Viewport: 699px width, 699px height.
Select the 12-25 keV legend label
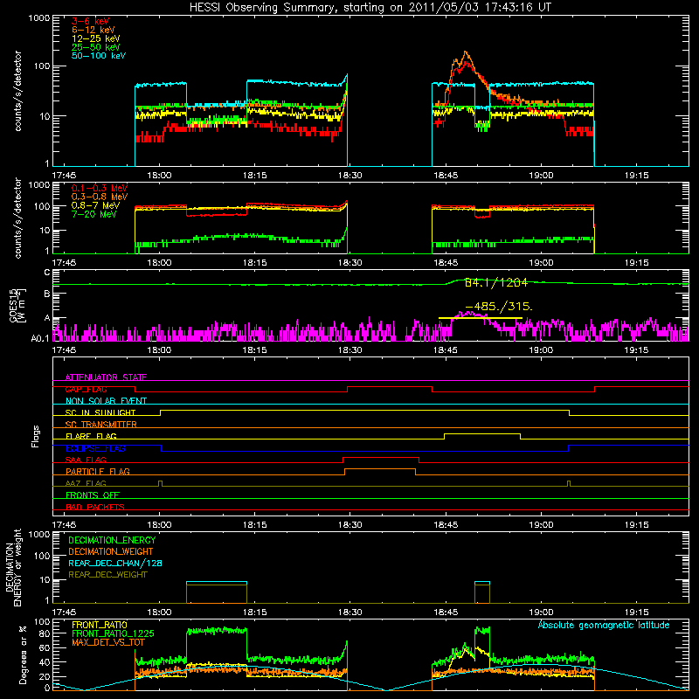(x=95, y=38)
